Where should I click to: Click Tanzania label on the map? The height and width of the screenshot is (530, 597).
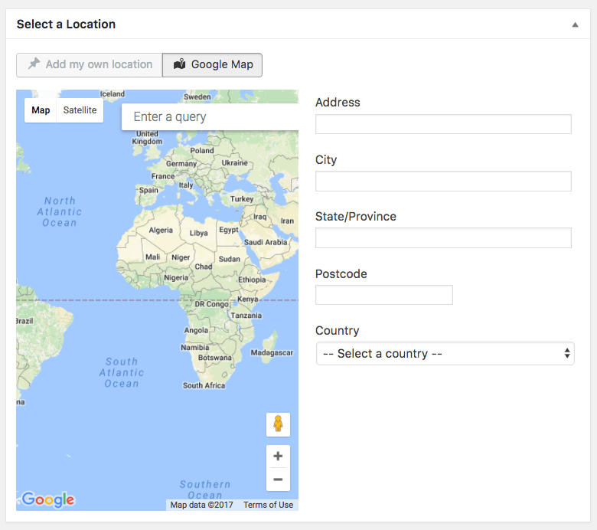[x=246, y=316]
